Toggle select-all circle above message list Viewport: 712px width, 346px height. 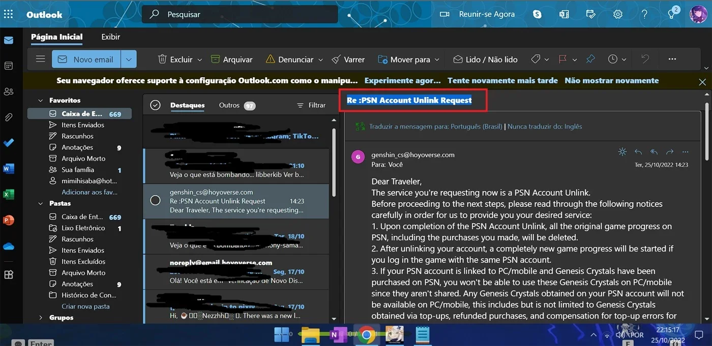click(x=156, y=105)
